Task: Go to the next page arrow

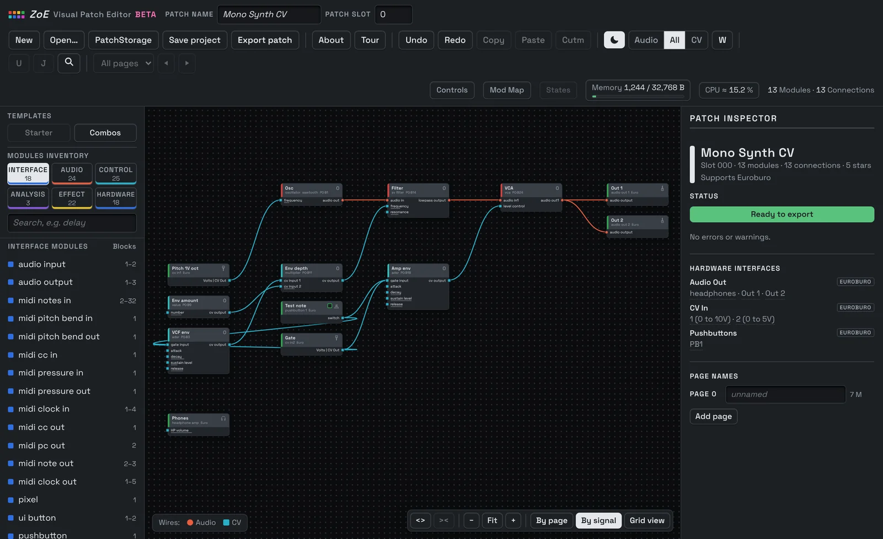Action: click(187, 63)
